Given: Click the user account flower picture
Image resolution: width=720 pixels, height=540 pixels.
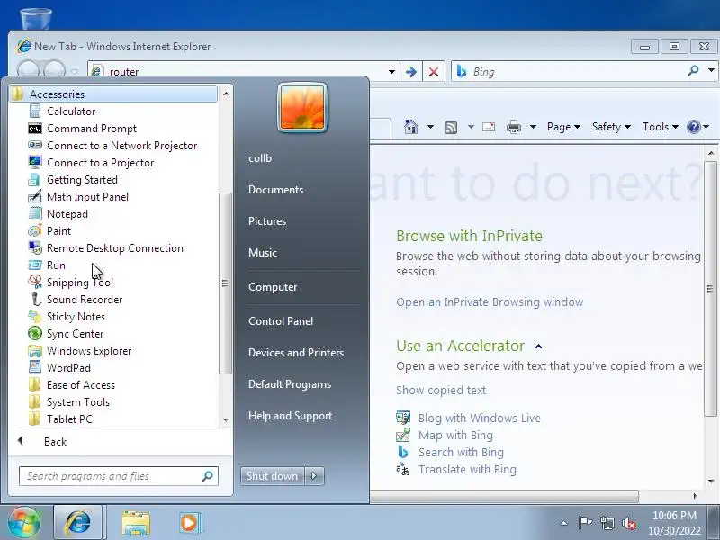Looking at the screenshot, I should pyautogui.click(x=302, y=107).
